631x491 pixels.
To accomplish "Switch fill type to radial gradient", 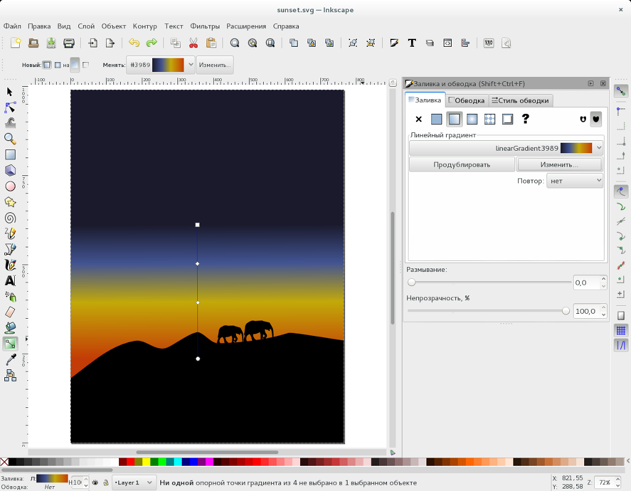I will pyautogui.click(x=471, y=119).
